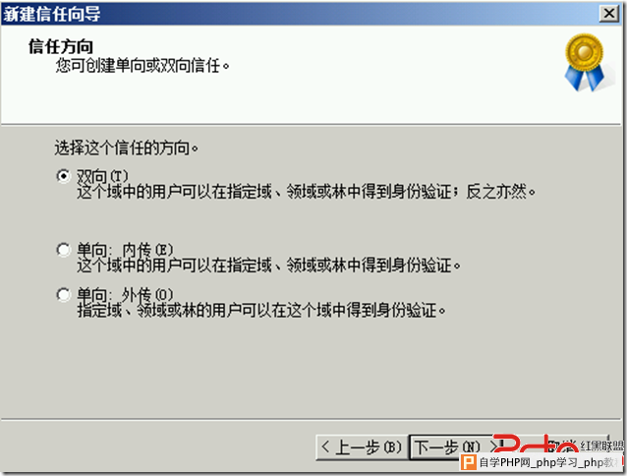
Task: Click the 信任方向 heading text
Action: 61,47
